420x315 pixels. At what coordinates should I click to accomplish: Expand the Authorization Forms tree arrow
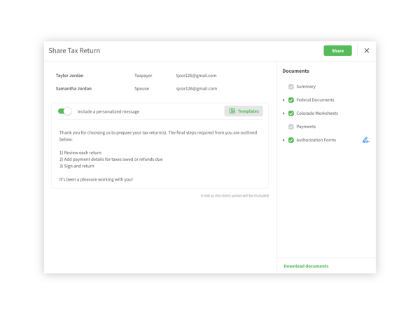283,140
